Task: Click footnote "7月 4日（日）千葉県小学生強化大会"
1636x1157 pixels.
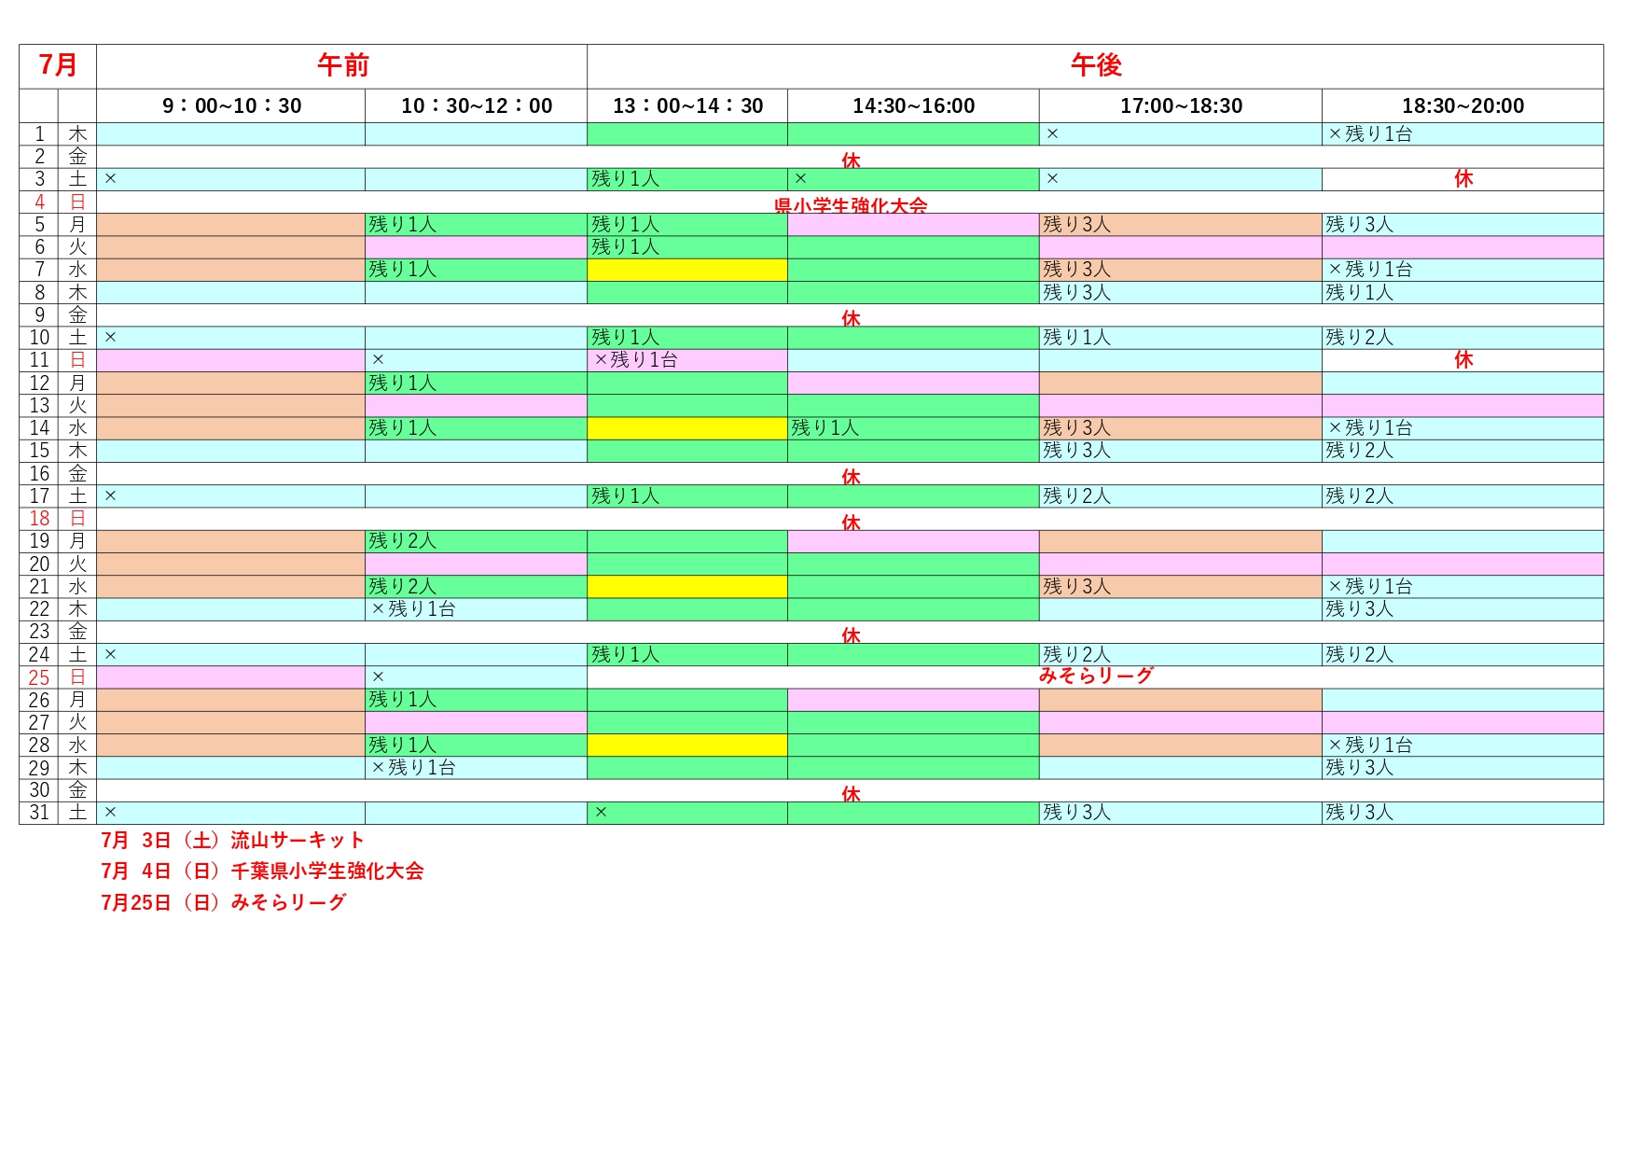Action: click(262, 871)
